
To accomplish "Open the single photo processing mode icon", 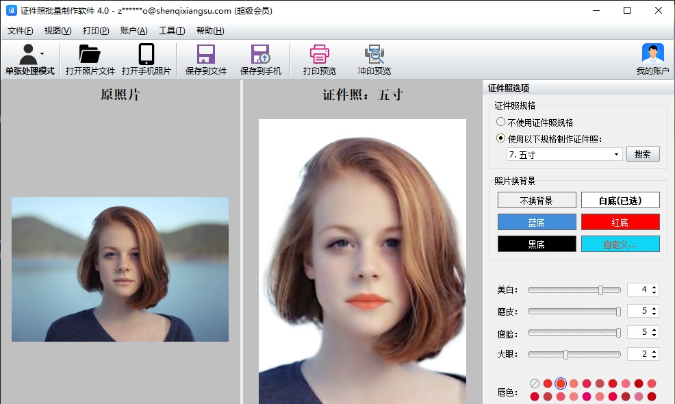I will (x=28, y=55).
